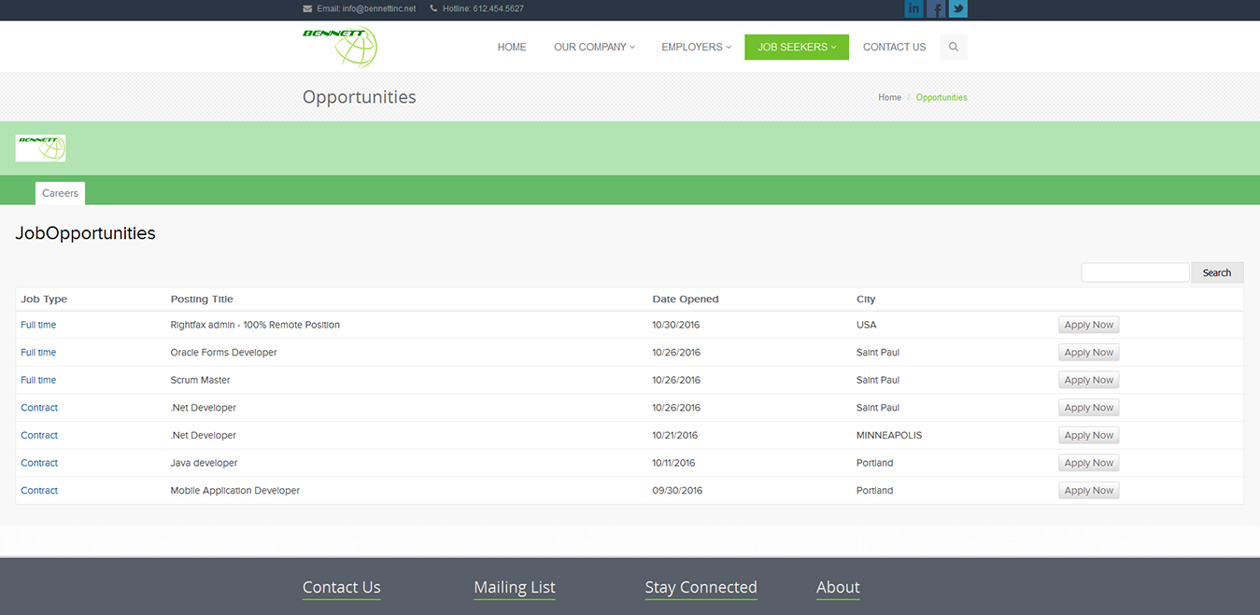Go to the HOME menu item
The height and width of the screenshot is (615, 1260).
click(x=512, y=47)
